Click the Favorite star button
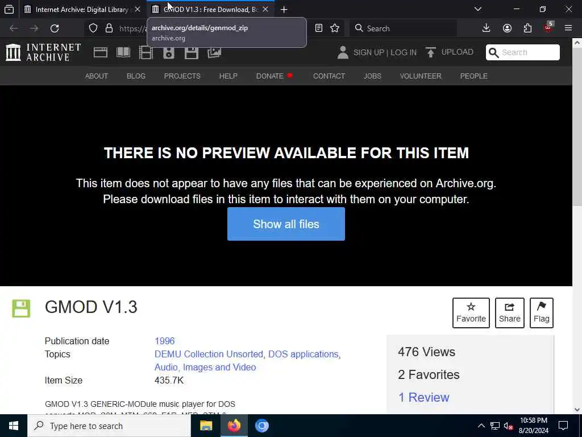The height and width of the screenshot is (437, 582). point(471,313)
